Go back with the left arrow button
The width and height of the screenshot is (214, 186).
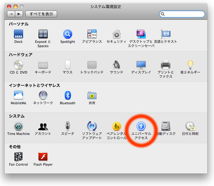(11, 14)
